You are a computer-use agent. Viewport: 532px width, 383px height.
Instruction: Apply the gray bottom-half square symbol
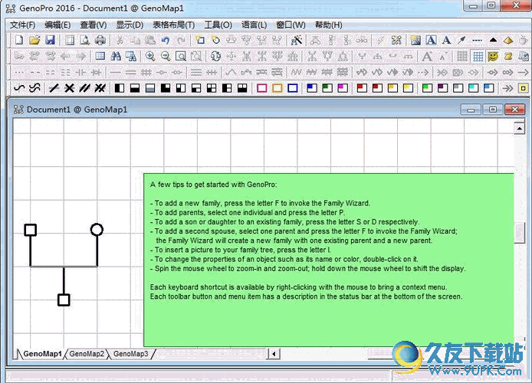pos(150,88)
